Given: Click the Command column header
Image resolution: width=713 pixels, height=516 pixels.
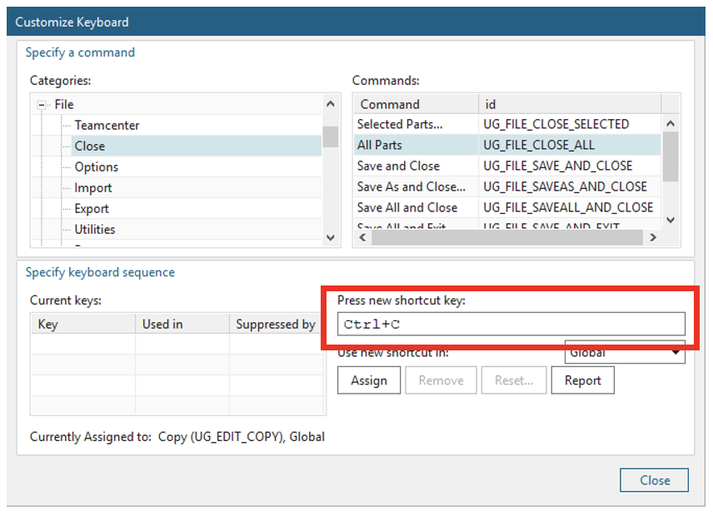Looking at the screenshot, I should [416, 104].
